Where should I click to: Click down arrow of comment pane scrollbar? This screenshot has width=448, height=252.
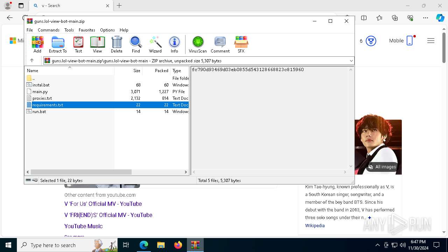pyautogui.click(x=351, y=166)
